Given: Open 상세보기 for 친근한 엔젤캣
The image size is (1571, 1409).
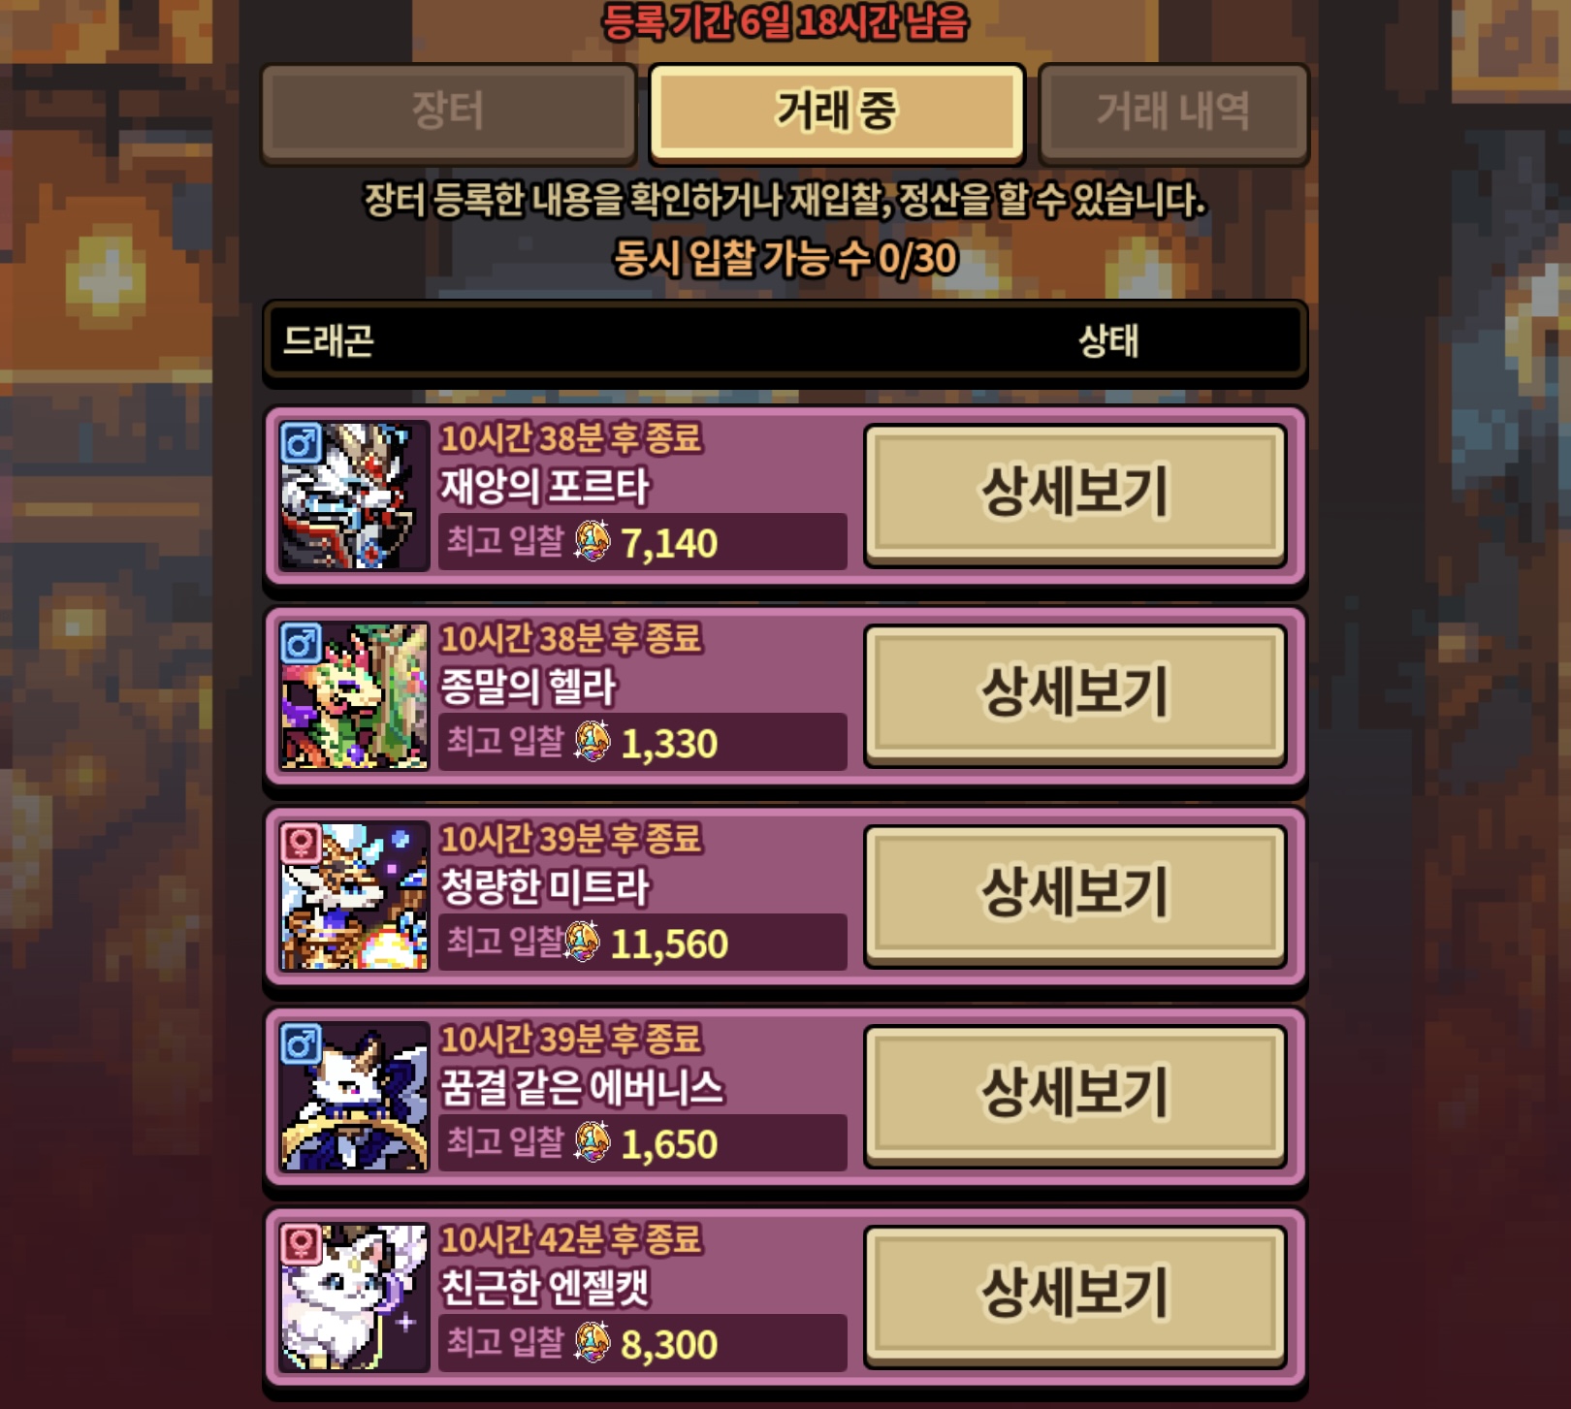Looking at the screenshot, I should 1075,1296.
